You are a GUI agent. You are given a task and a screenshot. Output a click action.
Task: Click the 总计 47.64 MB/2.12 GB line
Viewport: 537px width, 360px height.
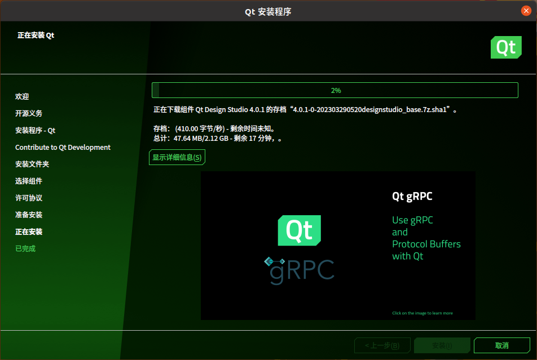tap(218, 138)
